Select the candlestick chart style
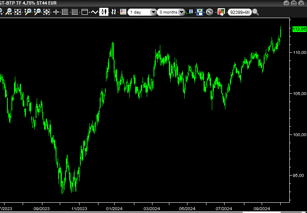 click(104, 12)
